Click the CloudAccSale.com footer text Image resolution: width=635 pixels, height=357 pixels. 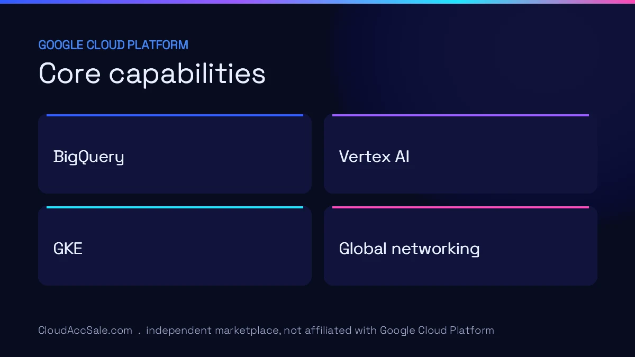click(85, 331)
